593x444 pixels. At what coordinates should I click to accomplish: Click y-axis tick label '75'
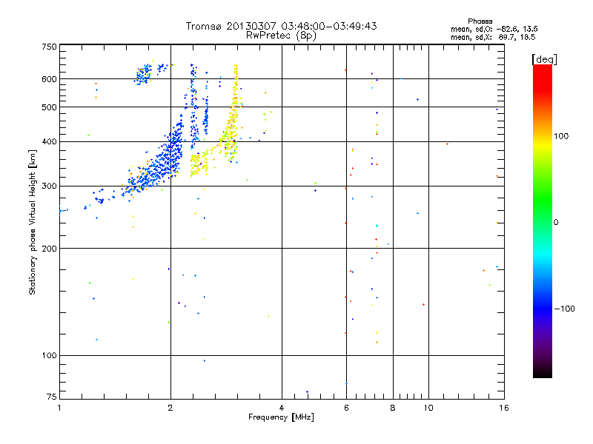tap(52, 397)
